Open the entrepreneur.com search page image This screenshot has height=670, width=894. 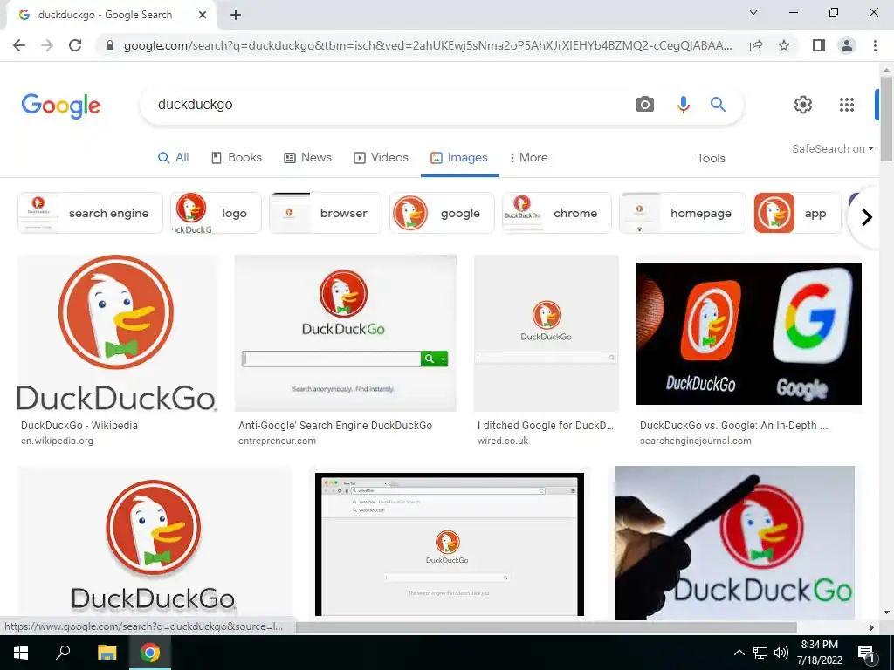346,333
